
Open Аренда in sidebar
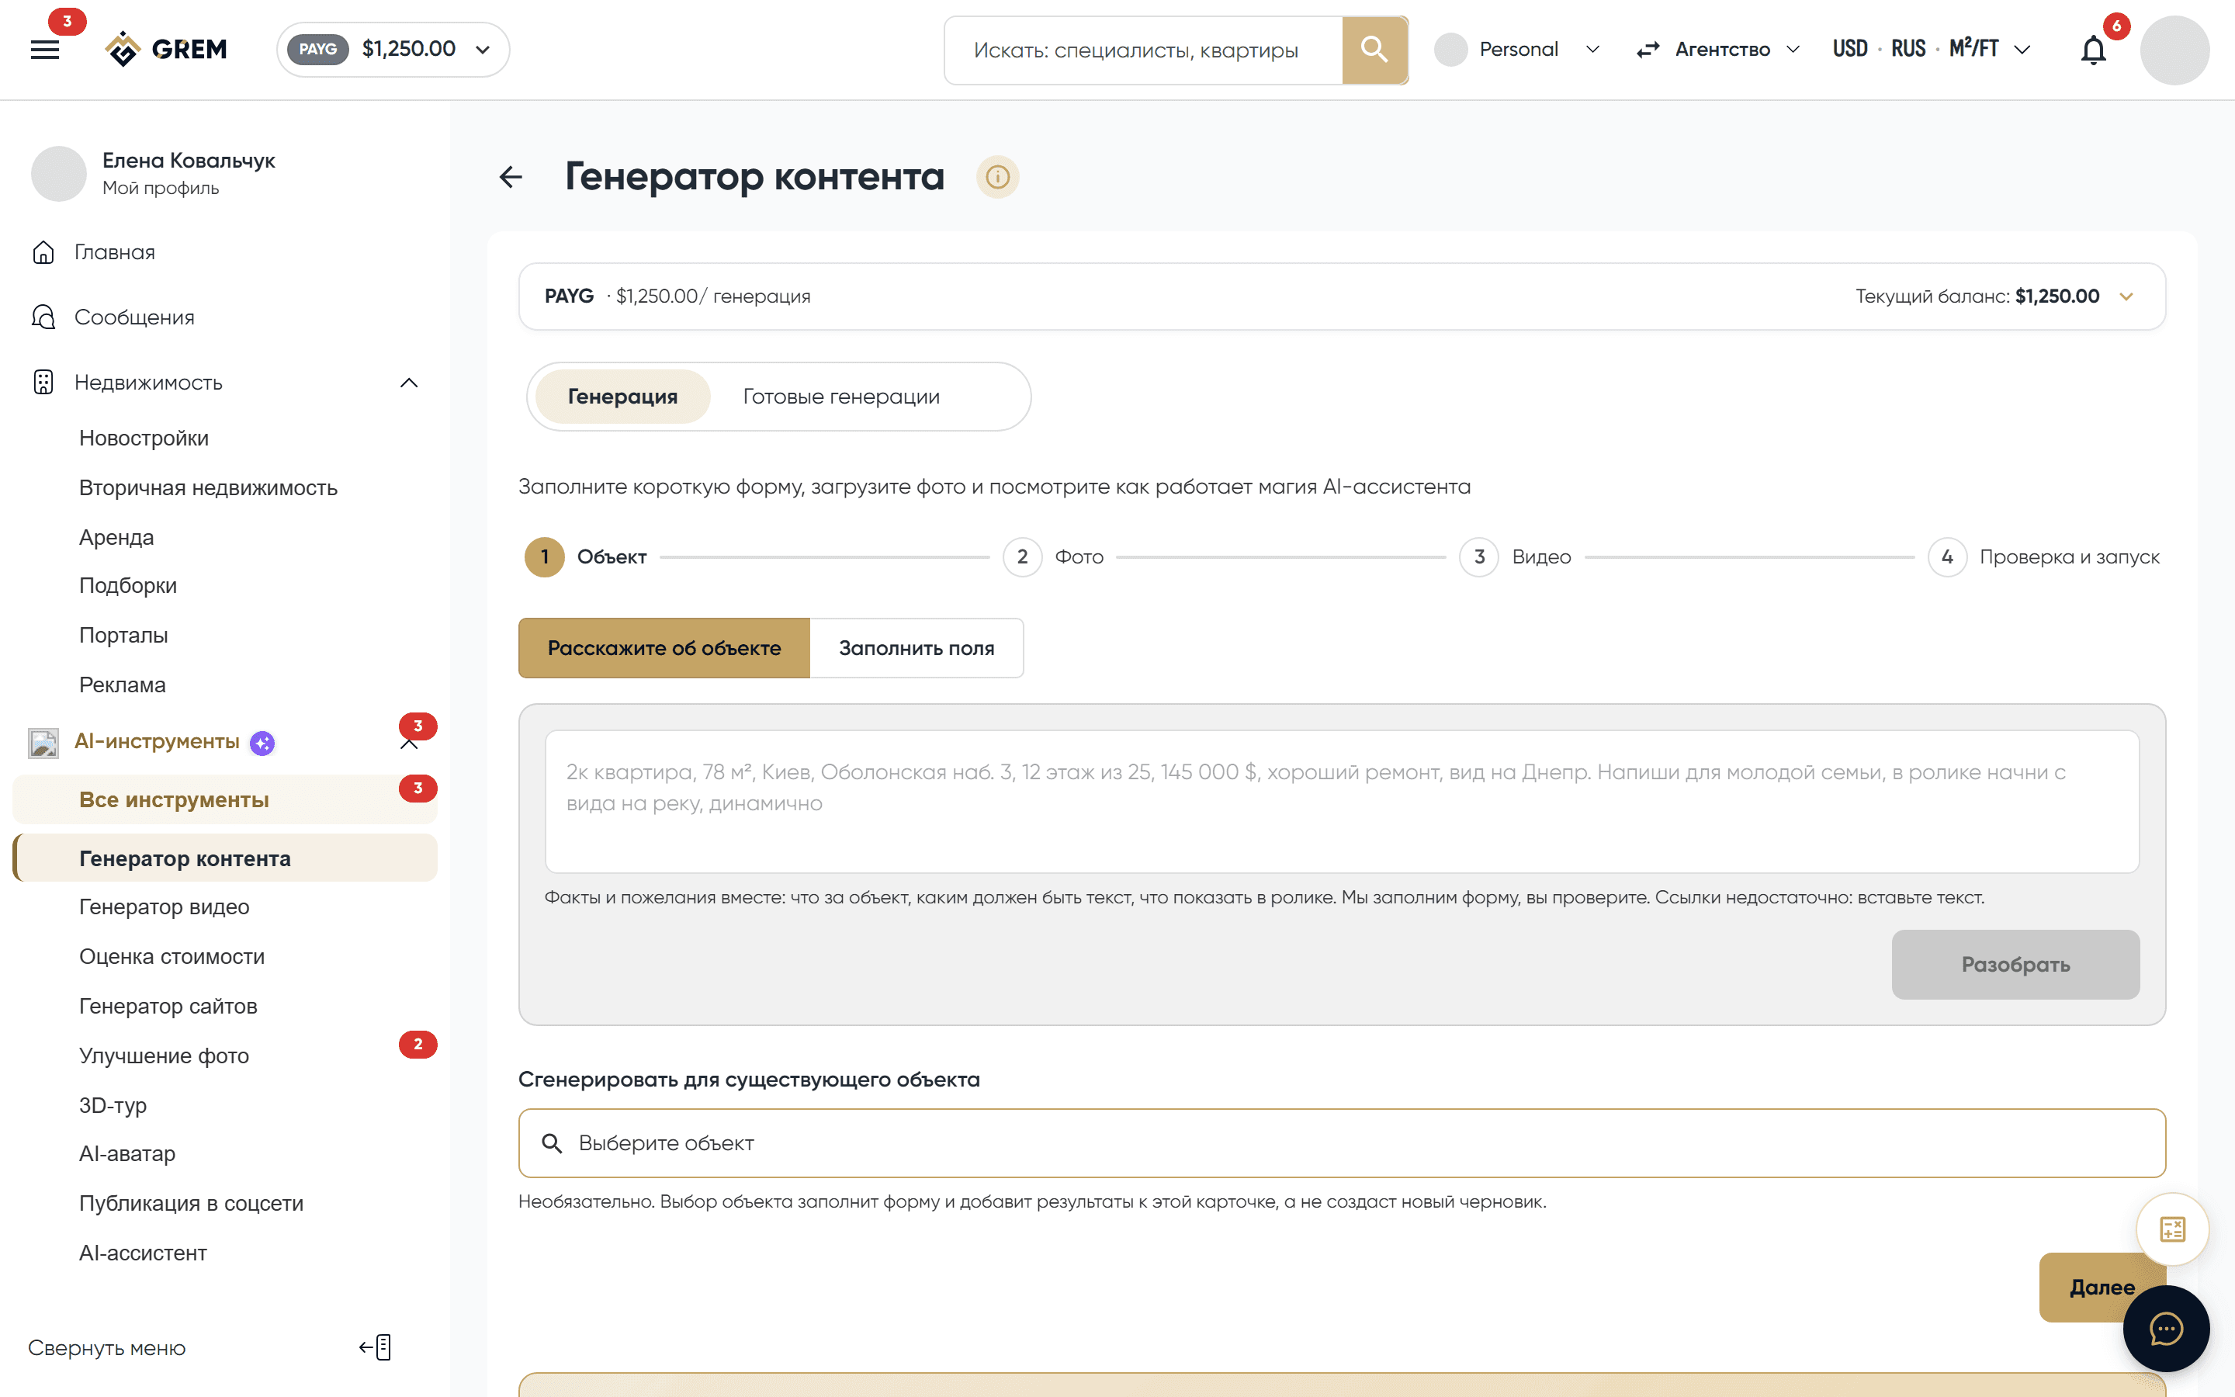(116, 537)
